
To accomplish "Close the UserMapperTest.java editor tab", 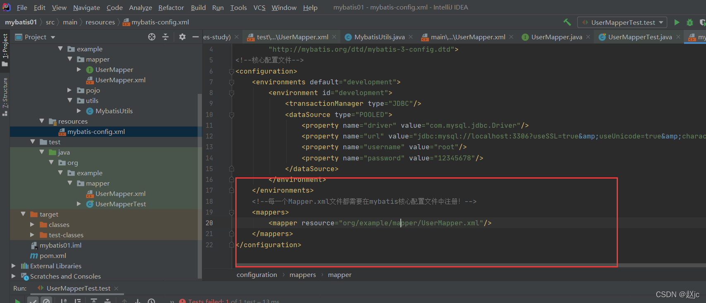I will (678, 37).
